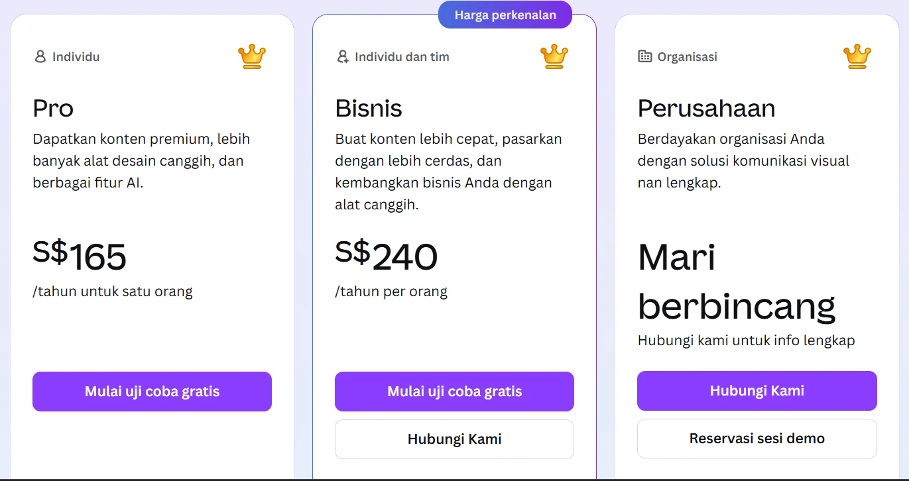Click the Perusahaan plan heading
Image resolution: width=909 pixels, height=481 pixels.
(706, 109)
